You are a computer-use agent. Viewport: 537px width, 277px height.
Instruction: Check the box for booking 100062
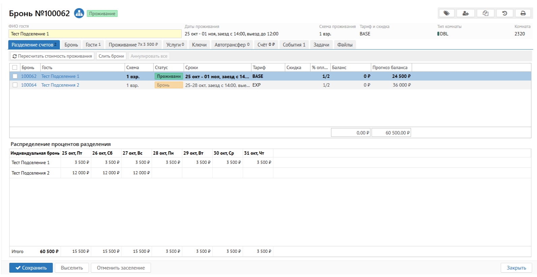(15, 76)
